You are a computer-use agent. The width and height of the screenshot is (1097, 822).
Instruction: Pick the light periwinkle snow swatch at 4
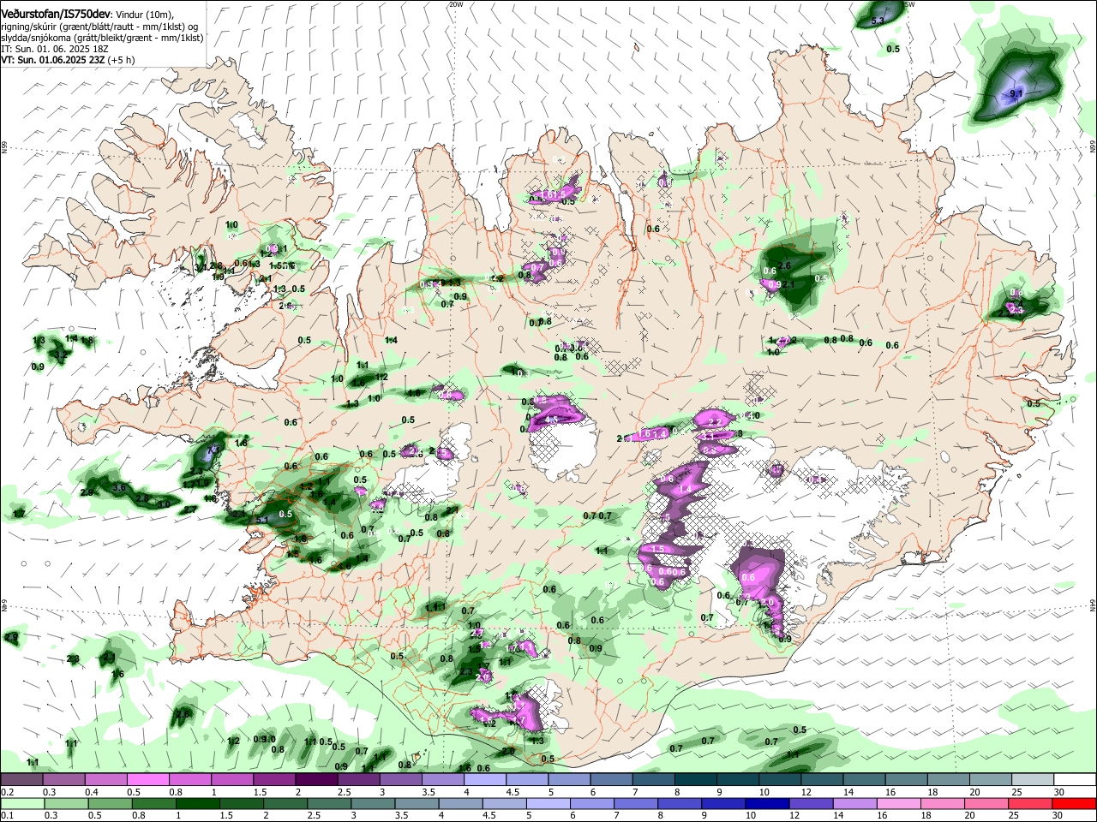coord(484,780)
